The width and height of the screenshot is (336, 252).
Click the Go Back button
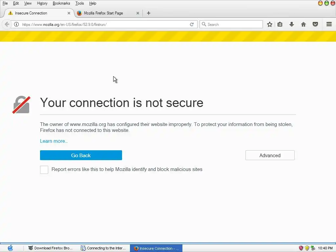tap(81, 155)
